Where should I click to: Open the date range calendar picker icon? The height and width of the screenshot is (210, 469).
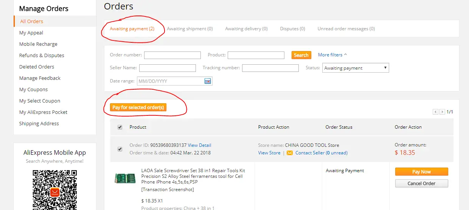click(207, 81)
